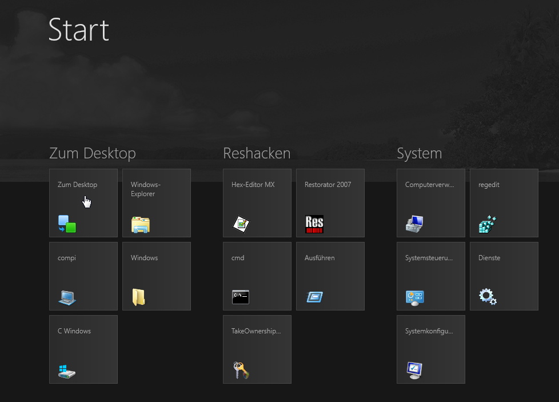Viewport: 559px width, 402px height.
Task: Launch the Hex-Editor MX notepad icon
Action: 241,224
